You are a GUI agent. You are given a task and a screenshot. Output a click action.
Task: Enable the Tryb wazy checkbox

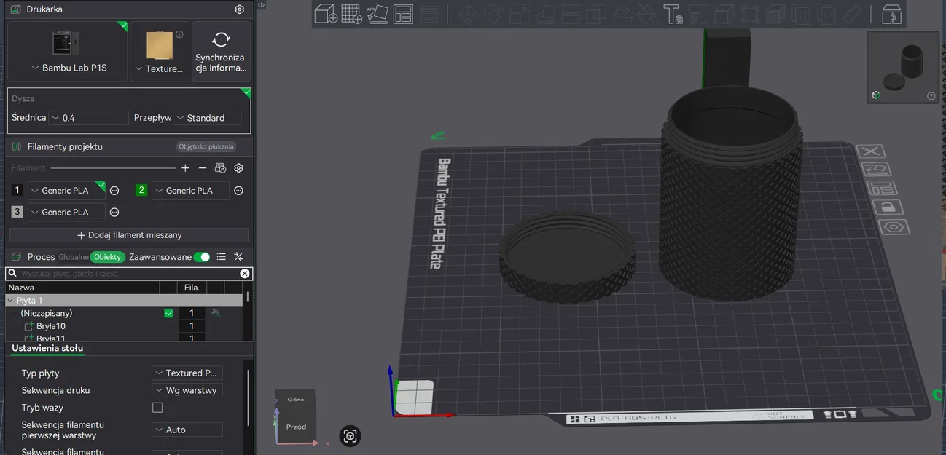coord(157,408)
